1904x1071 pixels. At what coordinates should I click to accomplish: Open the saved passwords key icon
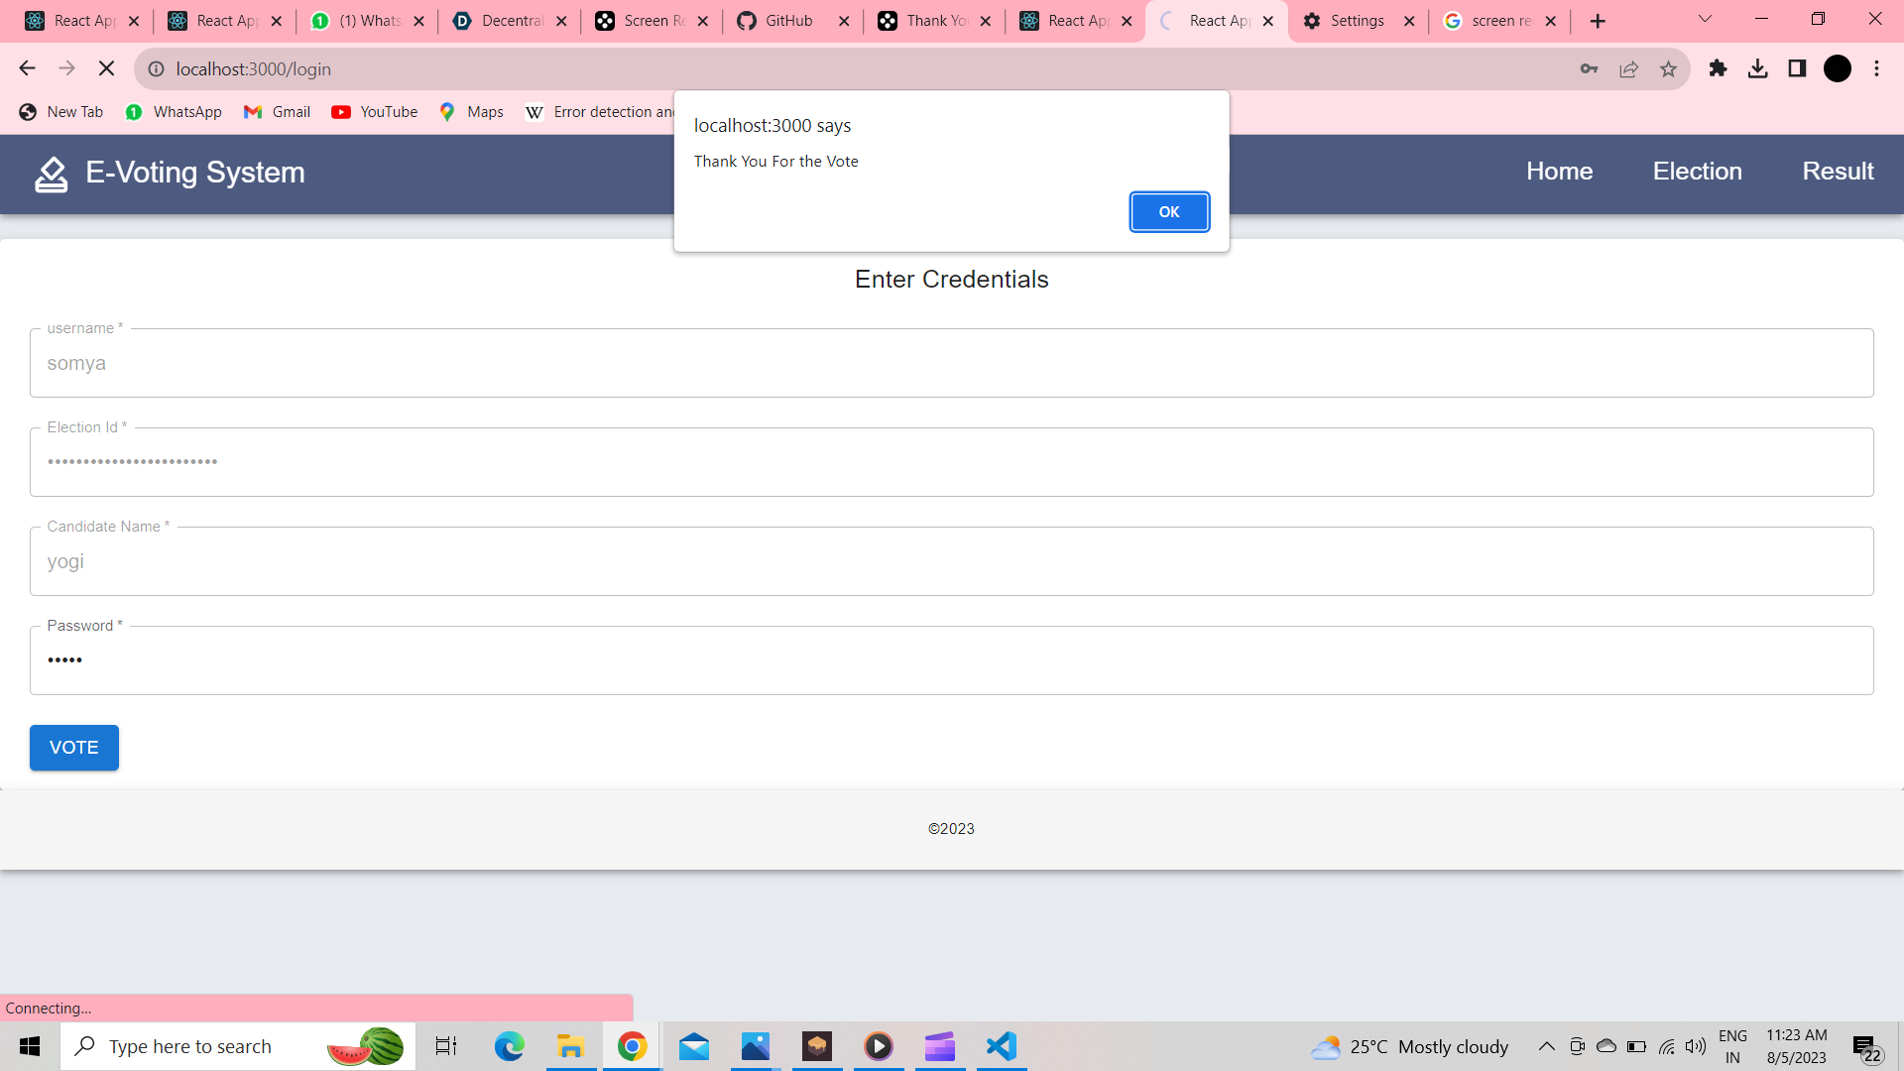click(x=1589, y=68)
